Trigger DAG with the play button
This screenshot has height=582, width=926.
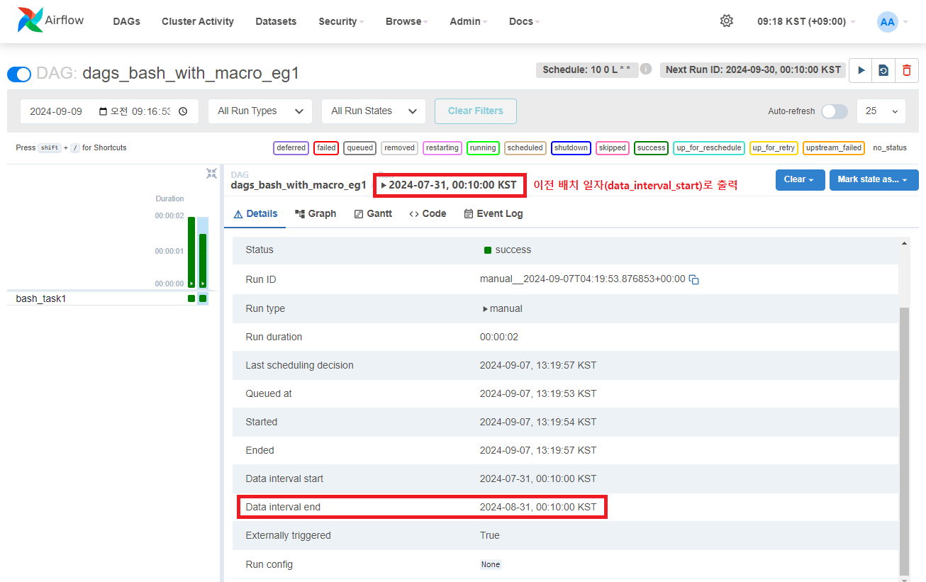coord(861,70)
